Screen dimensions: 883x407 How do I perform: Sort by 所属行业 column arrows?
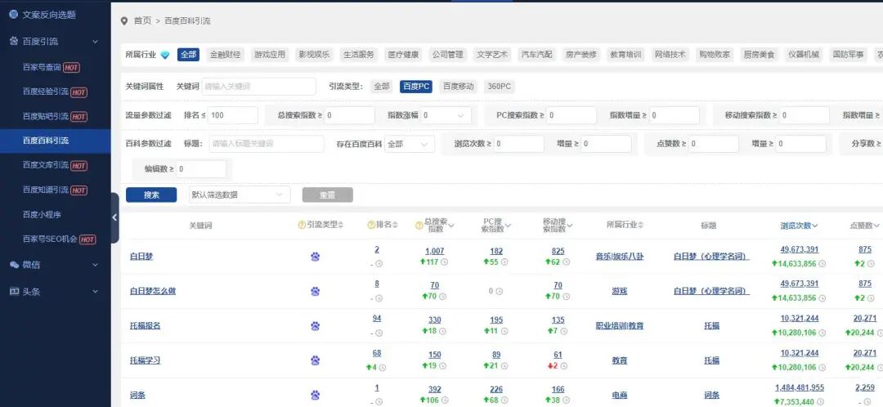pyautogui.click(x=641, y=225)
